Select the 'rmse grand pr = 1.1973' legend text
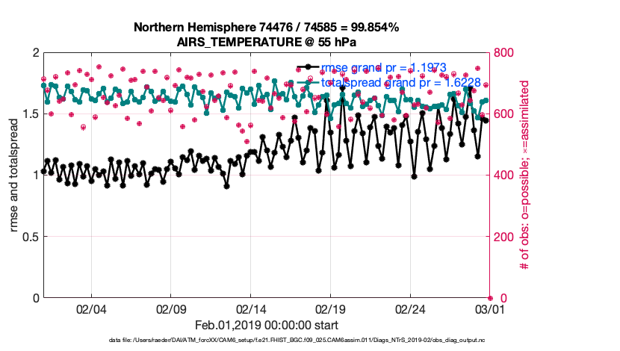Viewport: 620px width, 351px height. click(x=383, y=69)
